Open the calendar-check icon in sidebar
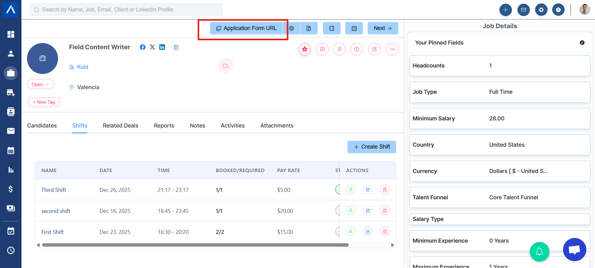Image resolution: width=595 pixels, height=268 pixels. pyautogui.click(x=11, y=231)
